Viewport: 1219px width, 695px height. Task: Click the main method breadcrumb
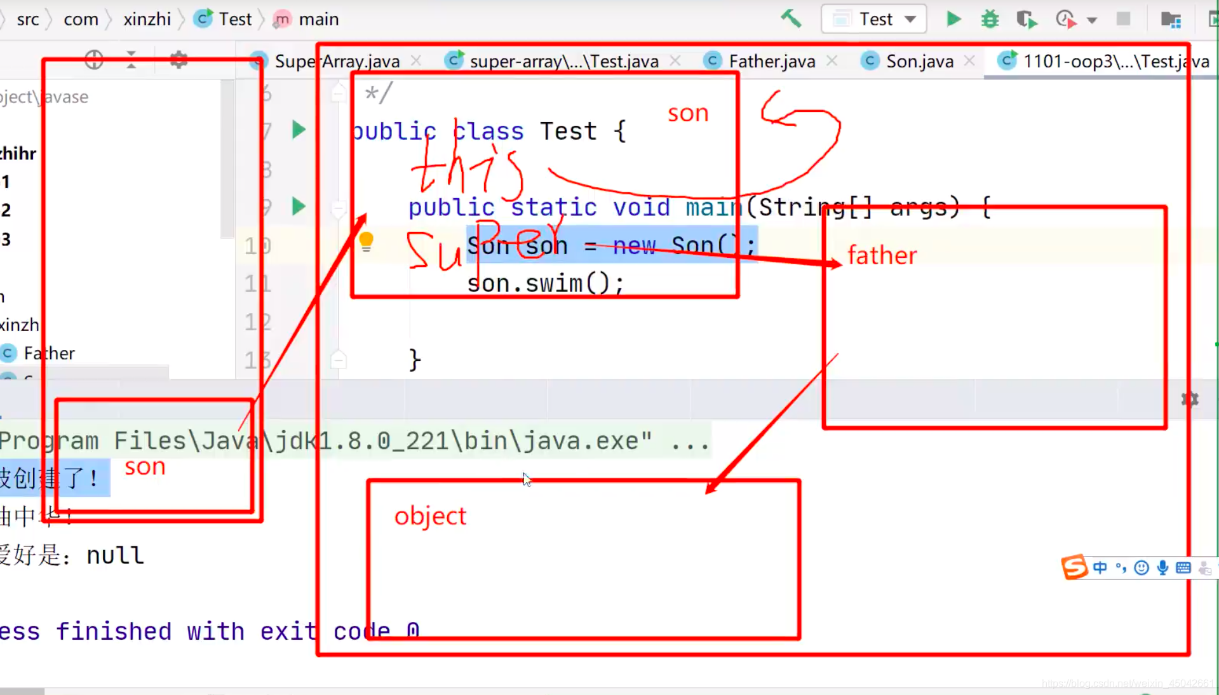[x=306, y=19]
